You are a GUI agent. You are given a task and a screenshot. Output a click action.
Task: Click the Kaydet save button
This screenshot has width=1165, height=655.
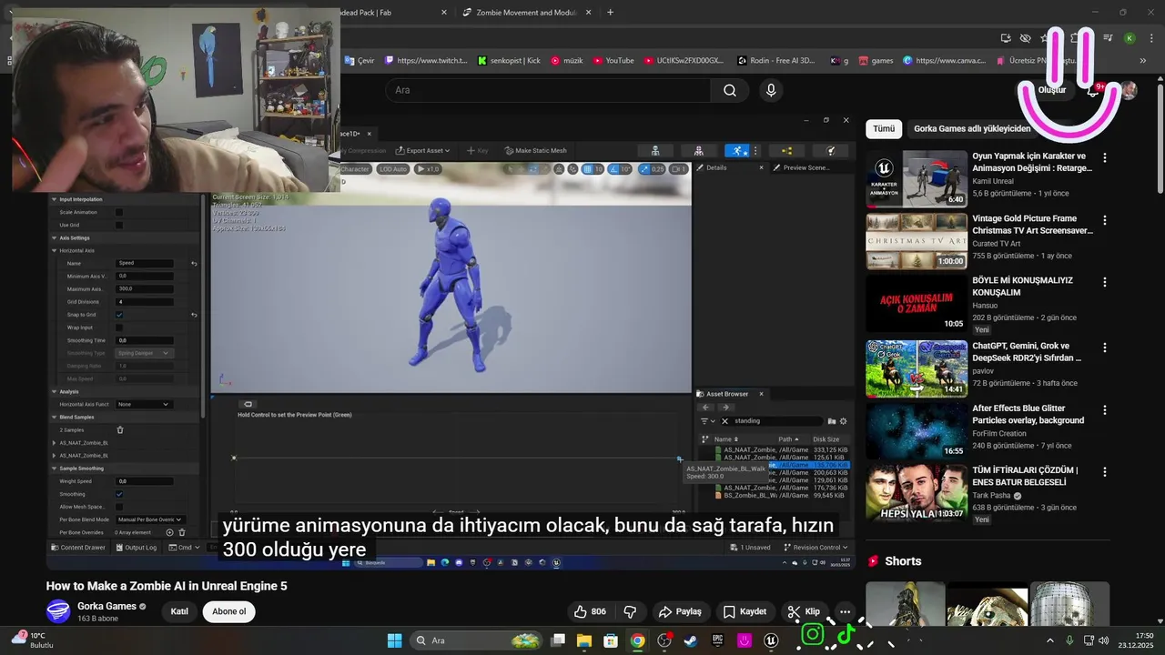pos(745,611)
